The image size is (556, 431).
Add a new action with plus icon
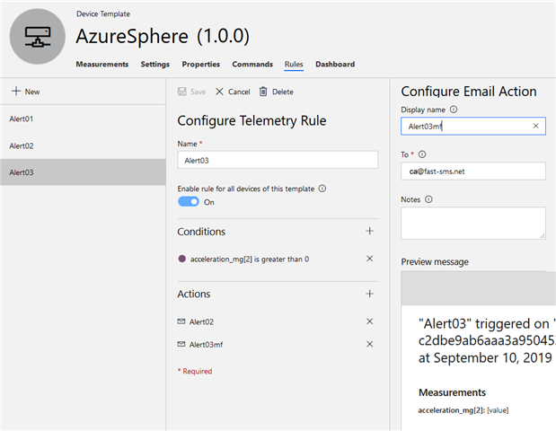tap(369, 294)
